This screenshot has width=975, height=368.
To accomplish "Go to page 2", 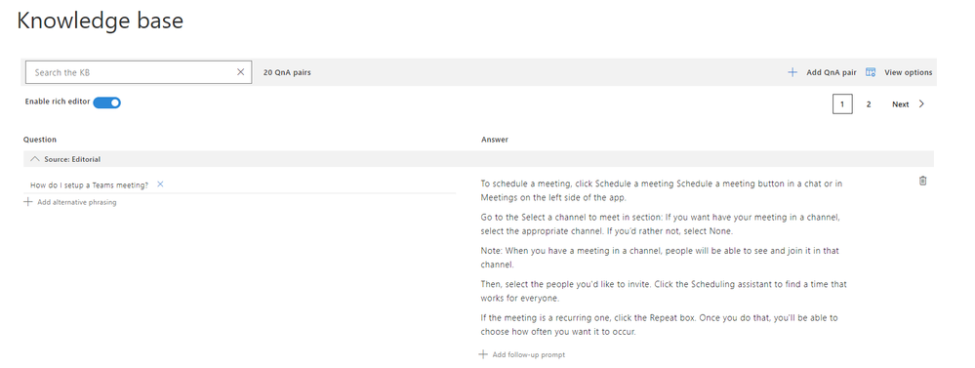I will click(x=869, y=104).
